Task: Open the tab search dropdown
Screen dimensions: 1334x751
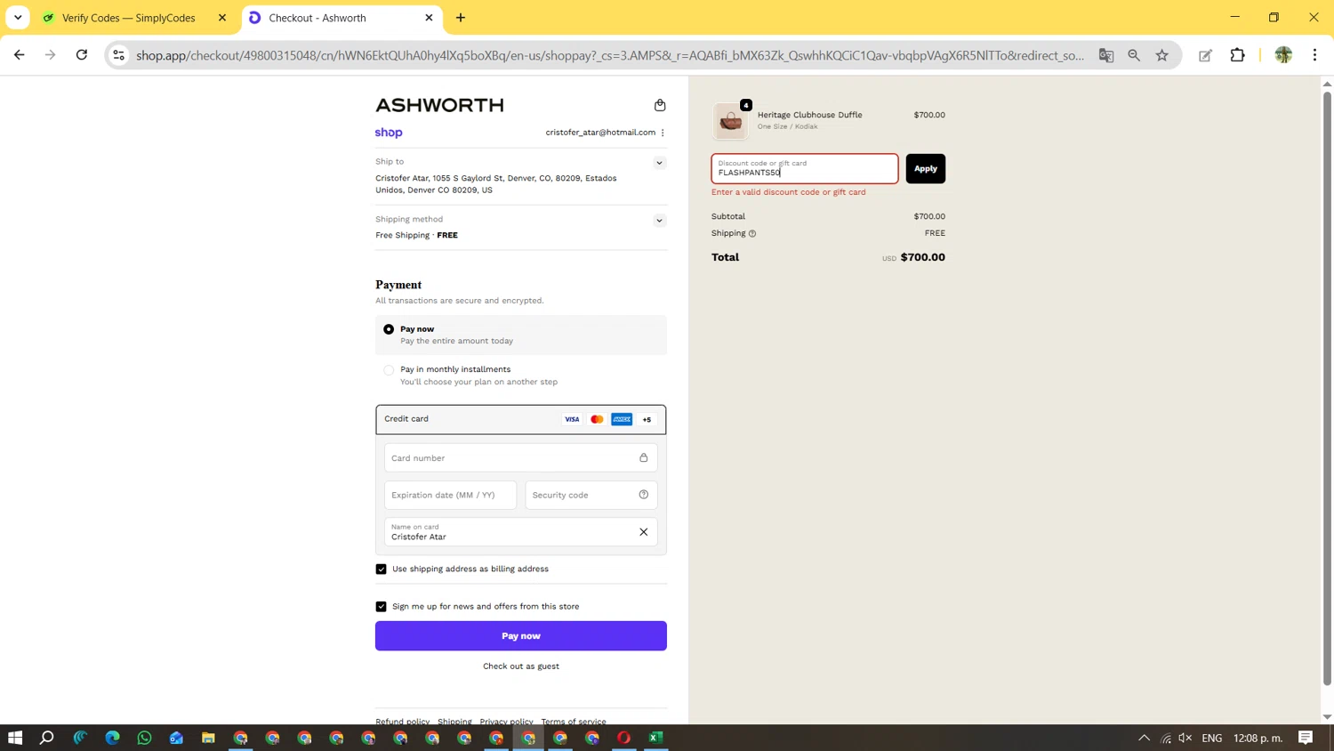Action: click(18, 18)
